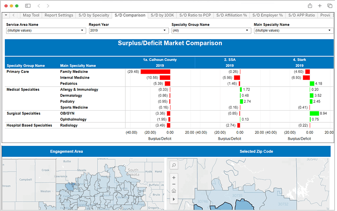Open the Report Settings tab

tap(59, 15)
